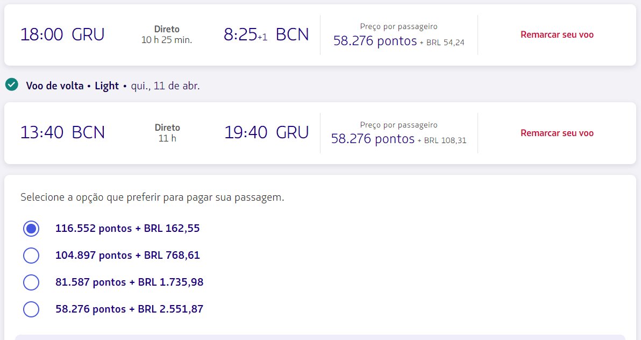
Task: Click the 18:00 GRU departure time
Action: click(62, 34)
